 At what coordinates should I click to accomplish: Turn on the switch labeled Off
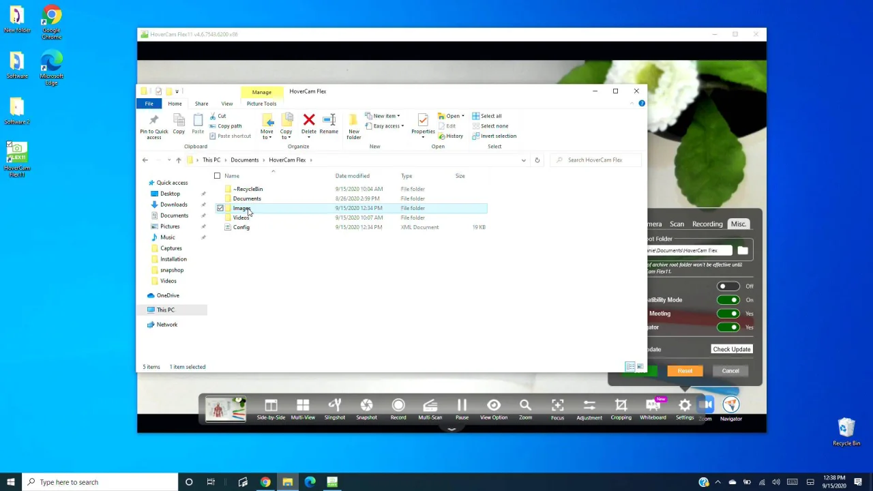point(728,286)
